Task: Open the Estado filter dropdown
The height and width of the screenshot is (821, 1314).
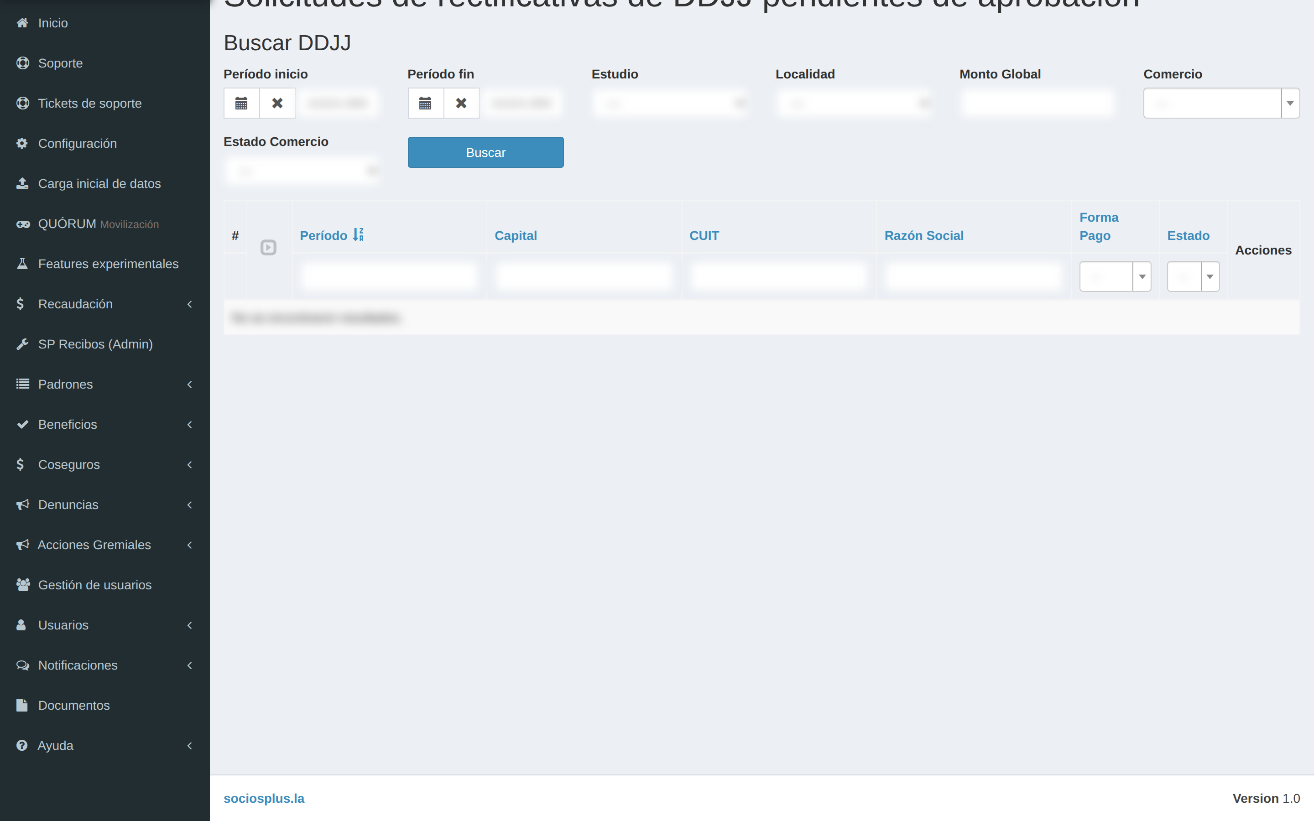Action: [1193, 276]
